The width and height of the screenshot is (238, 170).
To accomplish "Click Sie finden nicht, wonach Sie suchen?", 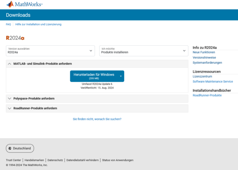I will pyautogui.click(x=97, y=119).
